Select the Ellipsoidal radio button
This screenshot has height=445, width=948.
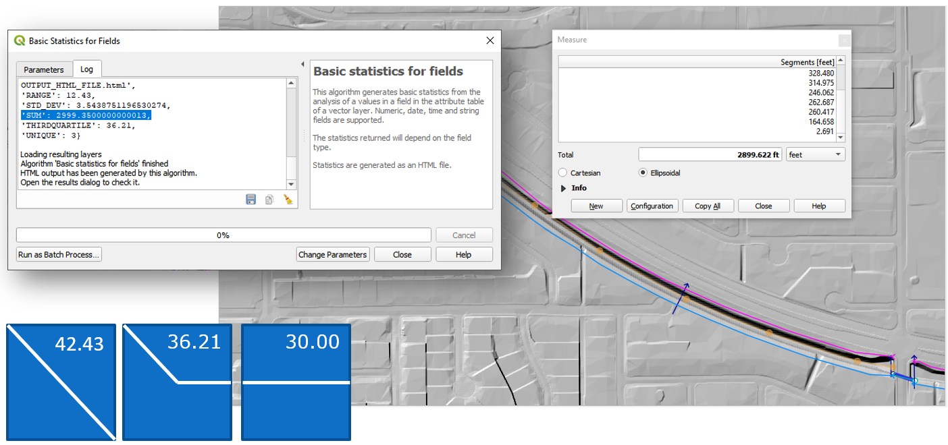pos(643,173)
